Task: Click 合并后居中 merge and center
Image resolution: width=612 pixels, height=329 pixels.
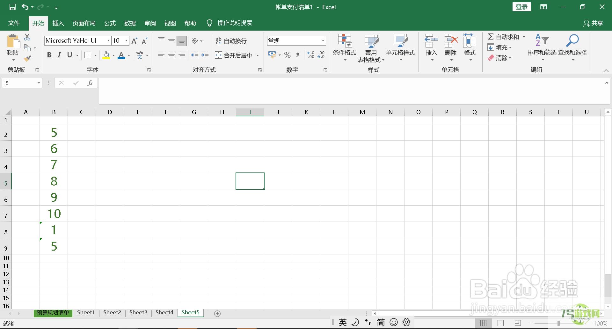Action: 234,55
